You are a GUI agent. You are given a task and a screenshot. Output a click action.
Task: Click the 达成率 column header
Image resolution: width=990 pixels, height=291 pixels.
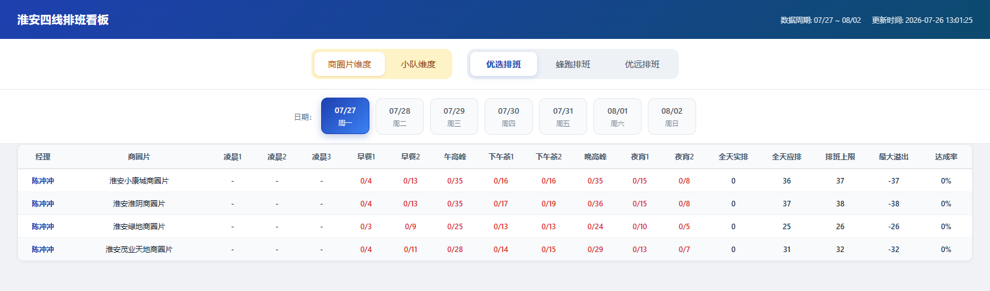point(946,157)
